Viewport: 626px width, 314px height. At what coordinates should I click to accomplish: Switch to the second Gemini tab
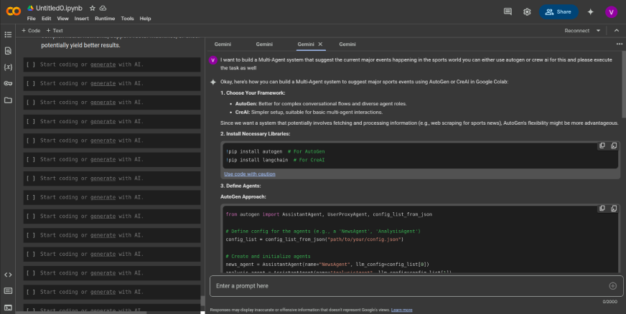[264, 44]
